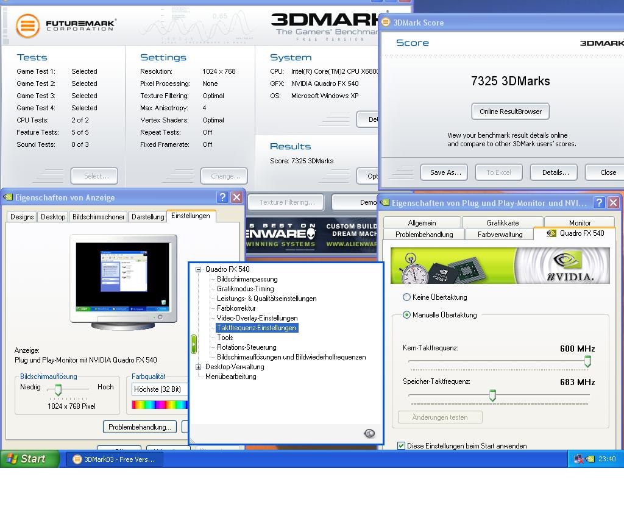624x524 pixels.
Task: Click the Texture Filtering... button
Action: [x=286, y=202]
